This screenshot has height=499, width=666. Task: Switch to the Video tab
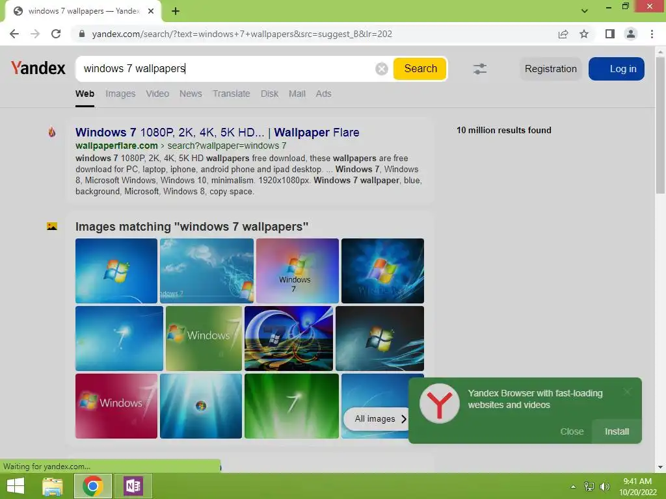pos(157,94)
